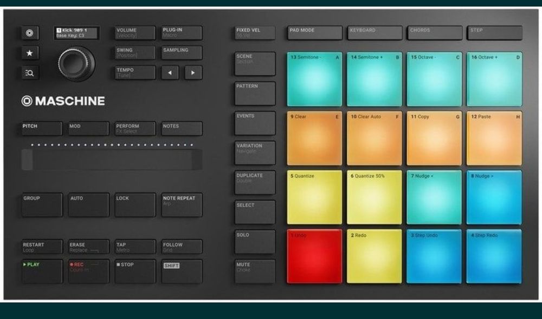Screen dimensions: 542x319
Task: Tap pad 10 Clear Auto
Action: point(375,138)
